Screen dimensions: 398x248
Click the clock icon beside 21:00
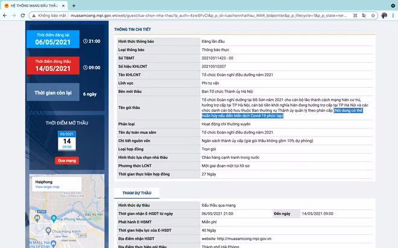[85, 41]
